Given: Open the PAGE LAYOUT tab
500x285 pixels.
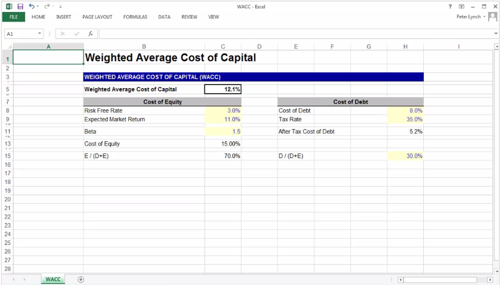Looking at the screenshot, I should [x=97, y=17].
